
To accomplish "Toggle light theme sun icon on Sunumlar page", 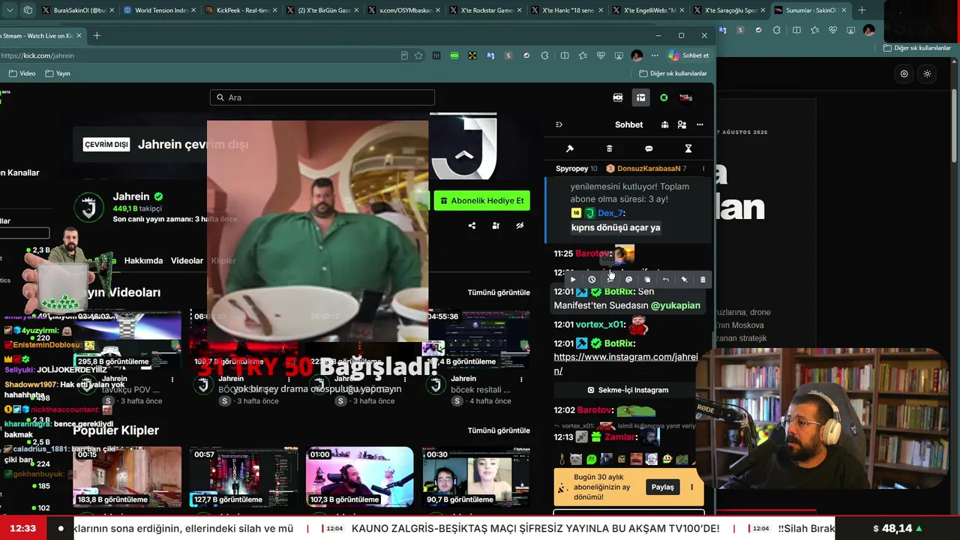I will point(928,73).
